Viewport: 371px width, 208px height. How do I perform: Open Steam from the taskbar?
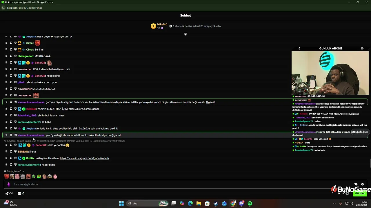pyautogui.click(x=216, y=203)
